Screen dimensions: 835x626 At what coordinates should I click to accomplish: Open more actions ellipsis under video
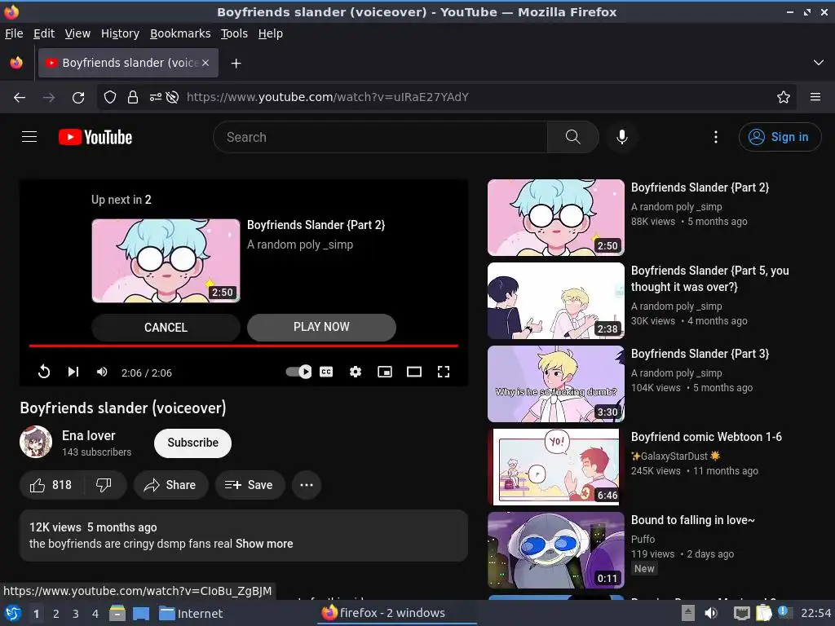click(307, 485)
